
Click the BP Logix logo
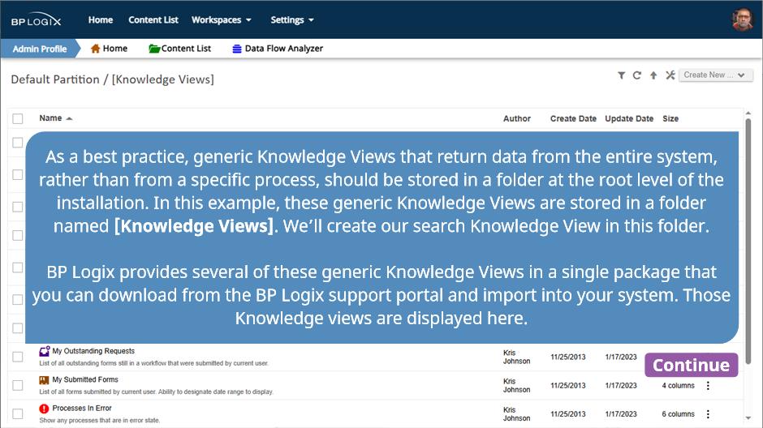pyautogui.click(x=37, y=20)
